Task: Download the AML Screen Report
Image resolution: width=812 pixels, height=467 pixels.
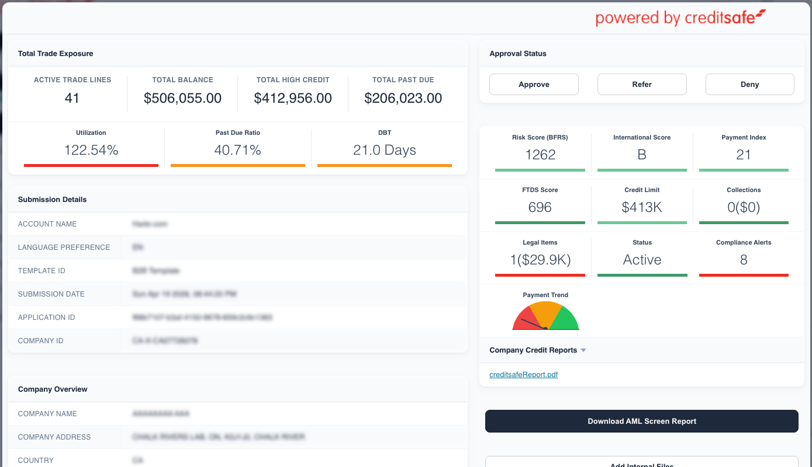Action: click(641, 421)
